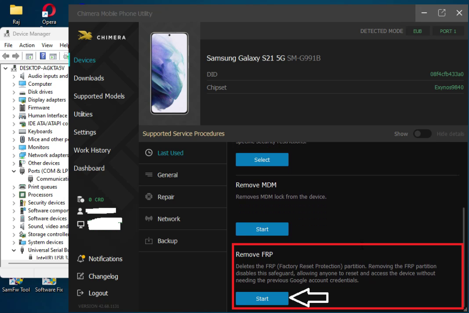Select the Last Used procedures tab
469x313 pixels.
[x=183, y=153]
